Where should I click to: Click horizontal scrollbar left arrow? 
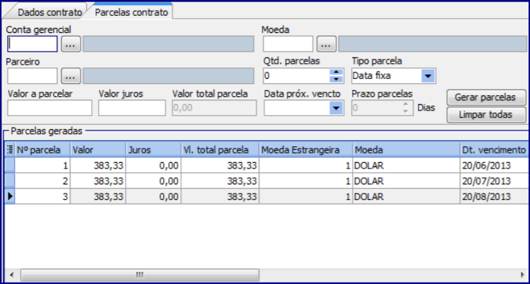tap(11, 275)
